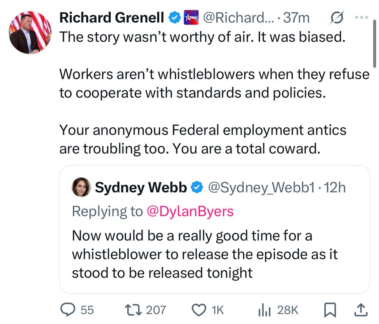Click the Grok bird icon near the timestamp
Screen dimensions: 379x324
click(337, 17)
